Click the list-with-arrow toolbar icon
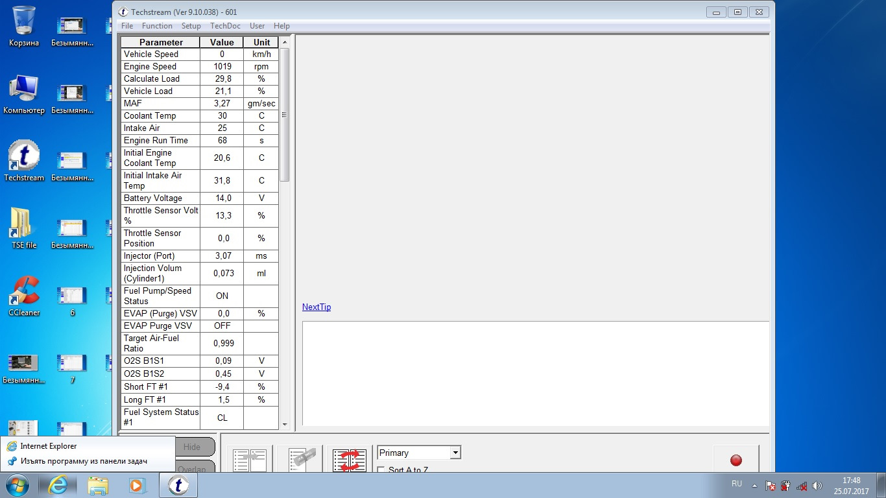This screenshot has height=498, width=886. [250, 460]
